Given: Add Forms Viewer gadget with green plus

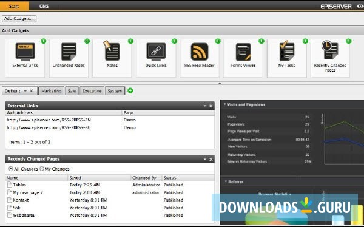Looking at the screenshot, I should tap(261, 41).
